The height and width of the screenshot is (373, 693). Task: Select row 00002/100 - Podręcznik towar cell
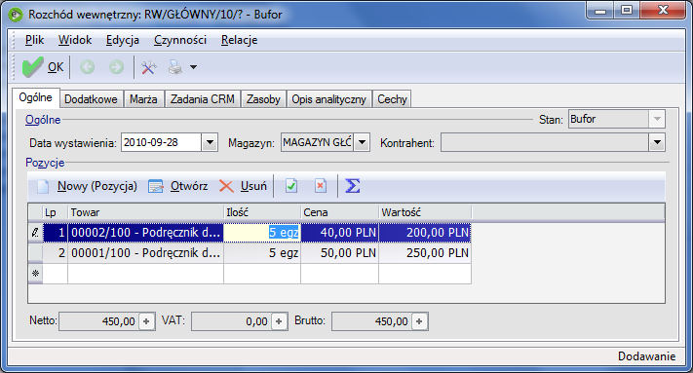pyautogui.click(x=145, y=233)
